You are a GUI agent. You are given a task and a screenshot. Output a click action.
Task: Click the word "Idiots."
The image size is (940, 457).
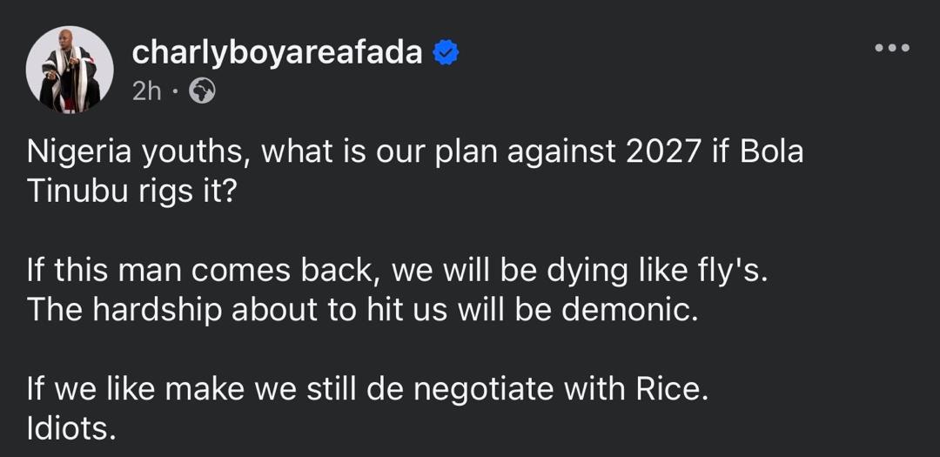(71, 428)
